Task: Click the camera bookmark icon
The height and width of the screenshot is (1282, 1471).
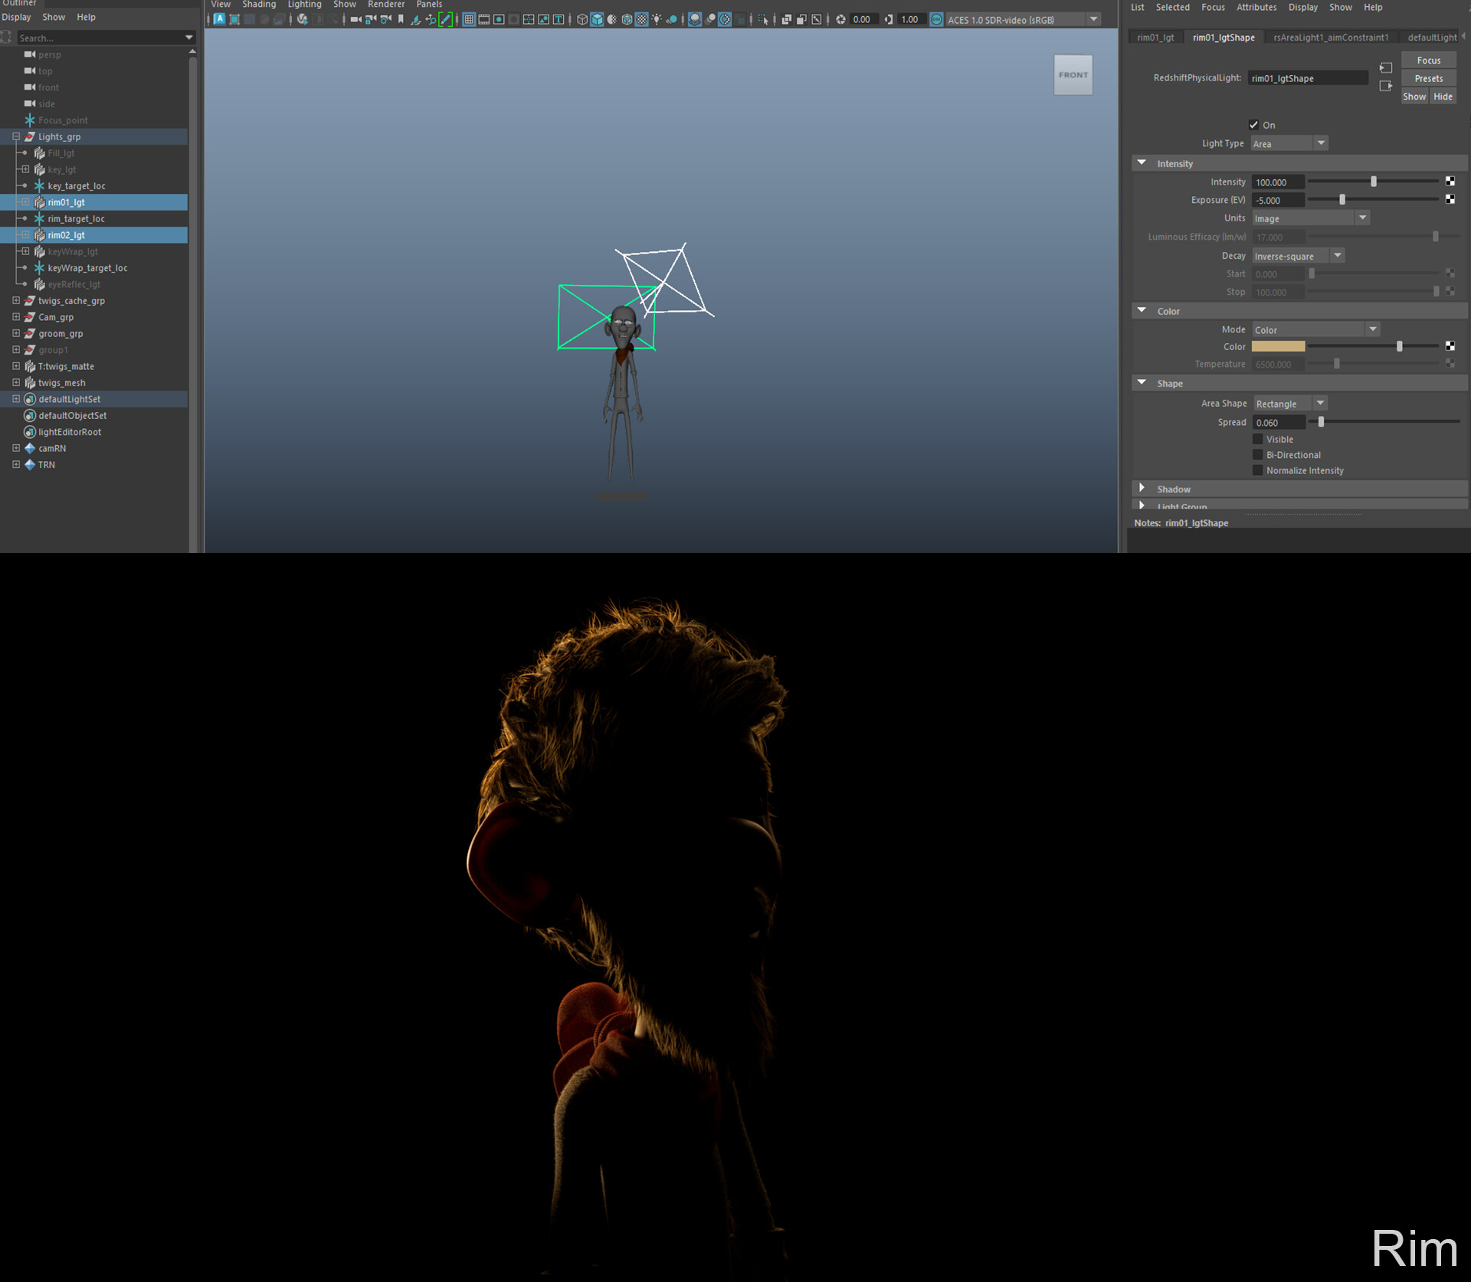Action: click(x=401, y=20)
